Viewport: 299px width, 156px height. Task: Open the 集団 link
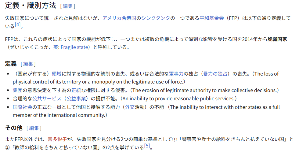[x=18, y=90]
